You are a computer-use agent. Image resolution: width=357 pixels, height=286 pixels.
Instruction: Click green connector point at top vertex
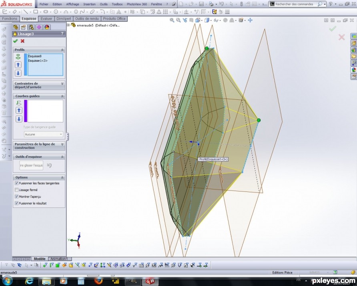click(207, 48)
